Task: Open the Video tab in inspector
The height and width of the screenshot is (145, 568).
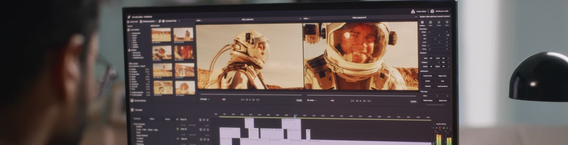Action: pyautogui.click(x=447, y=23)
